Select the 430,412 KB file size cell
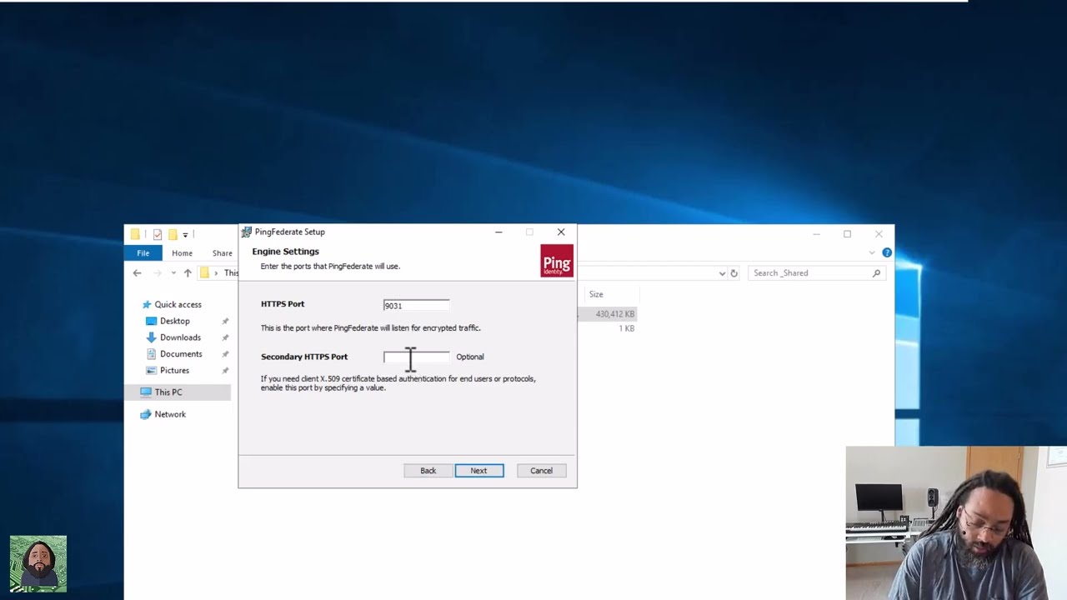Screen dimensions: 1067x600 tap(614, 314)
